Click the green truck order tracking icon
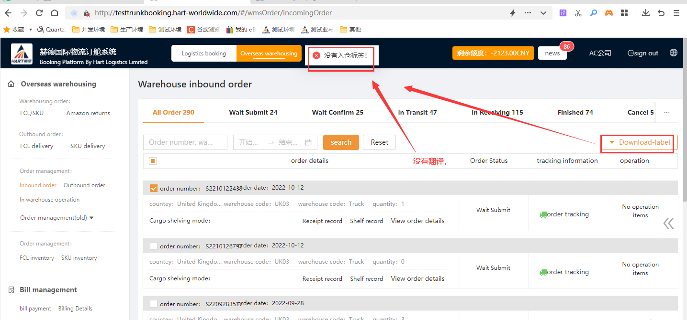This screenshot has height=320, width=687. pyautogui.click(x=543, y=214)
